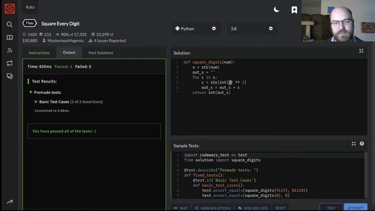Click the Sample Tests vertical scrollbar
The width and height of the screenshot is (375, 211).
(366, 175)
